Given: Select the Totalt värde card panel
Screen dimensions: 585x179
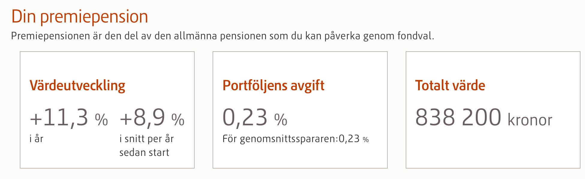Looking at the screenshot, I should point(493,110).
